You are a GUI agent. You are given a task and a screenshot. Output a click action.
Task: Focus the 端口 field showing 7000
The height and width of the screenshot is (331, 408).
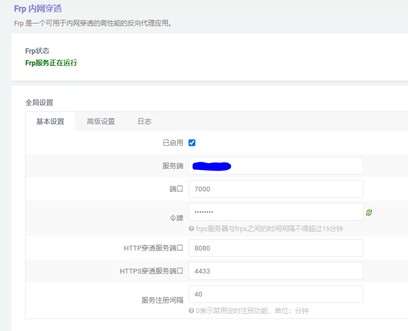[x=275, y=189]
